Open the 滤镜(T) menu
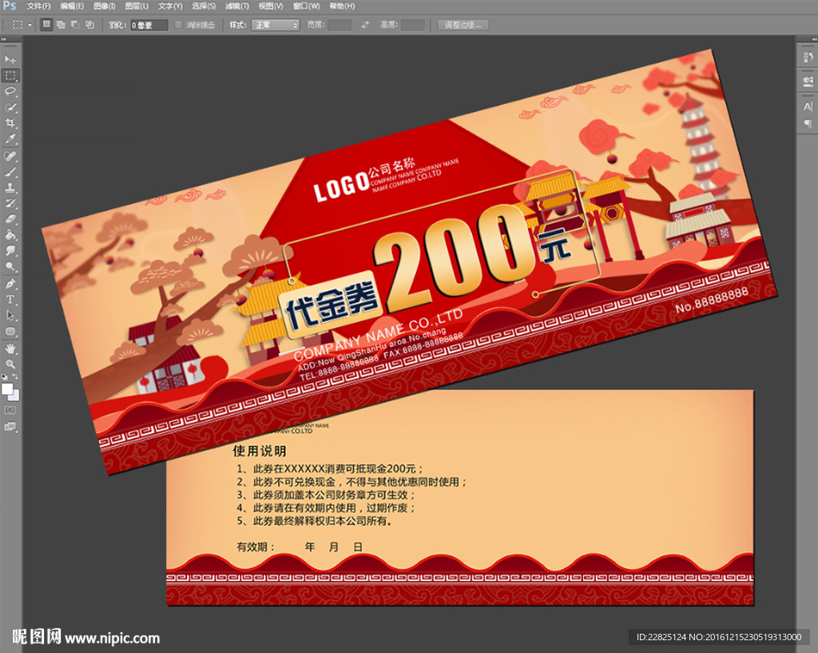818x653 pixels. (x=236, y=6)
